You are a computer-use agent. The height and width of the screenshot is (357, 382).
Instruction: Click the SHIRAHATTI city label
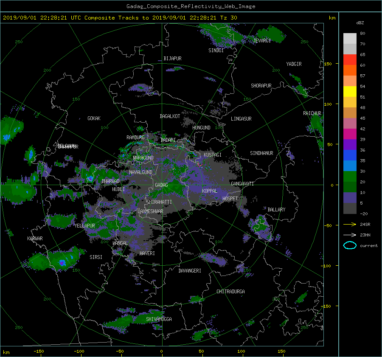coord(159,202)
